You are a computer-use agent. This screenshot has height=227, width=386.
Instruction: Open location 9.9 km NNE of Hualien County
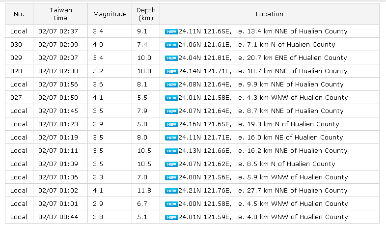(261, 85)
